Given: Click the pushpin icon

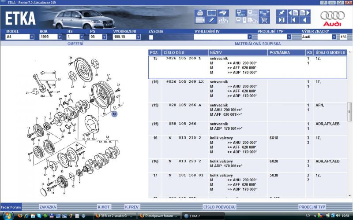Looking at the screenshot, I should [x=282, y=13].
